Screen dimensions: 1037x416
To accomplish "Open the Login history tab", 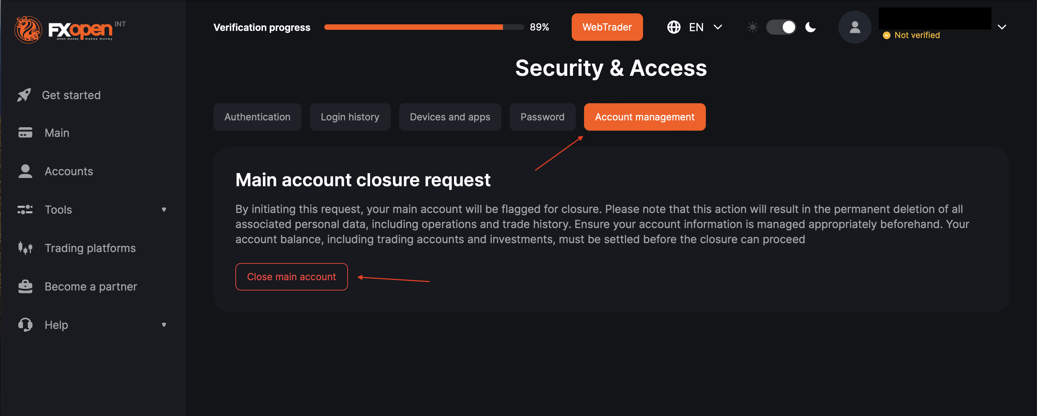I will (350, 117).
